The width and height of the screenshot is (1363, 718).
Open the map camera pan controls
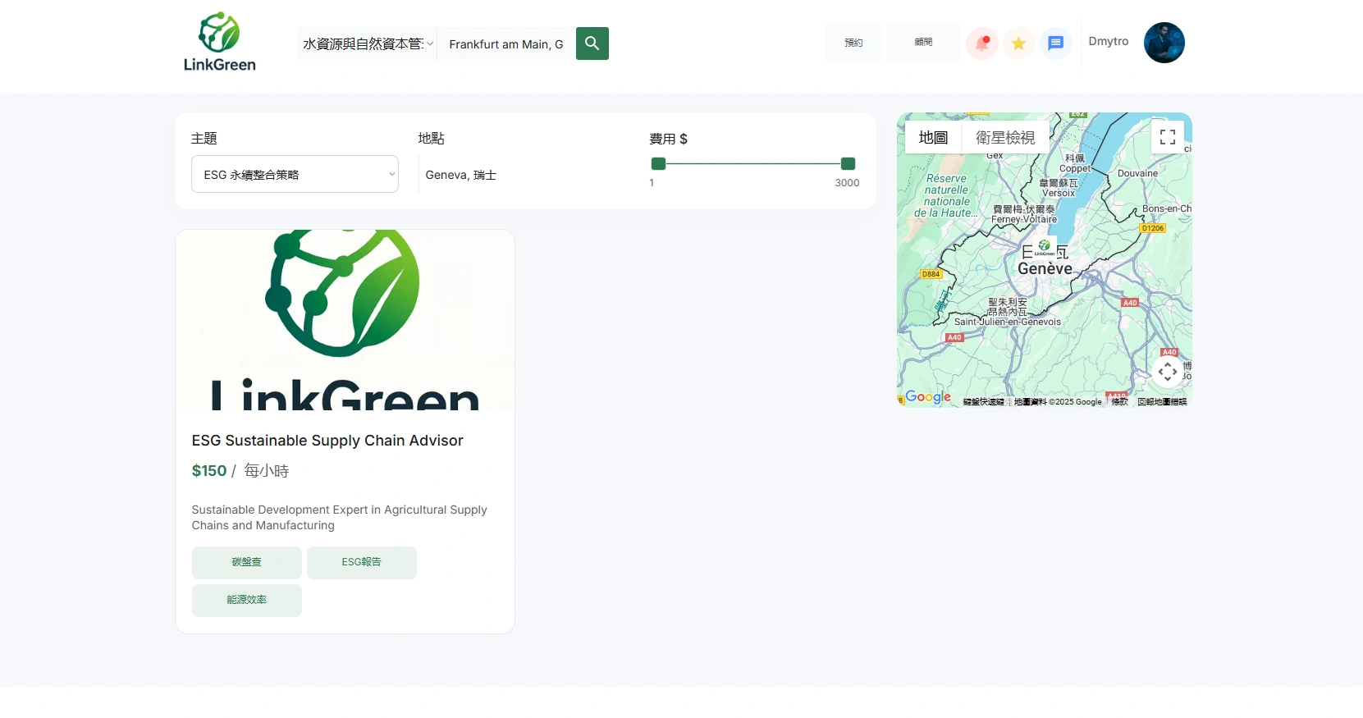(x=1168, y=372)
